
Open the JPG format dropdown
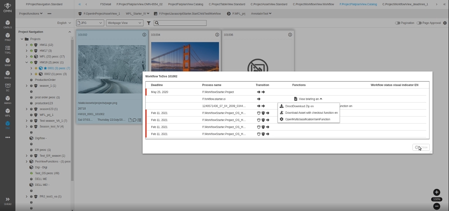click(x=90, y=23)
